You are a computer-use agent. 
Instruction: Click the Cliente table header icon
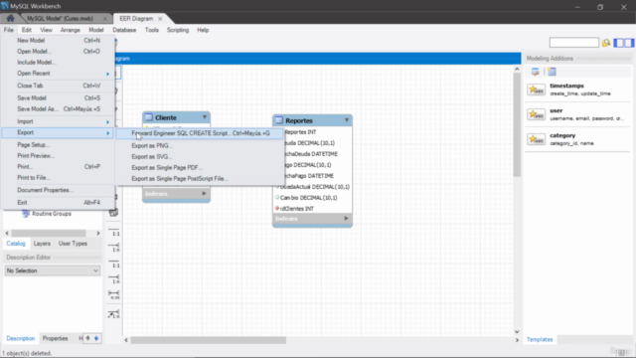(149, 117)
